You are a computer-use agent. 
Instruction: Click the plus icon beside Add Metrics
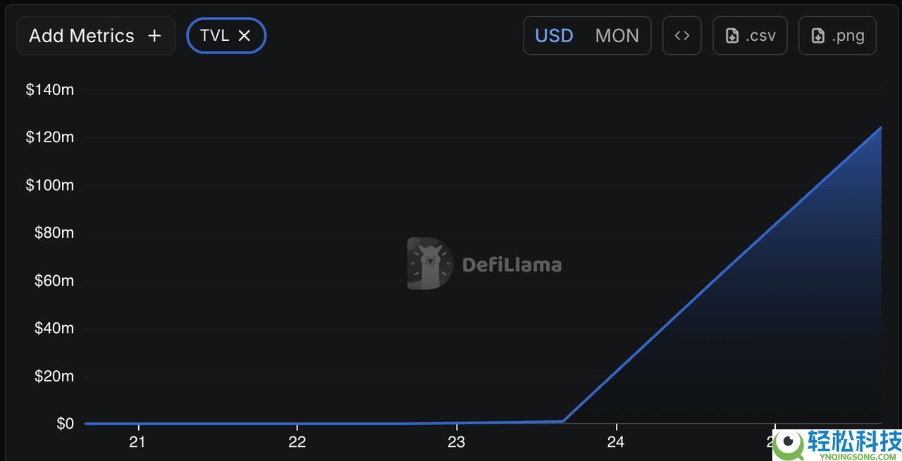click(154, 35)
